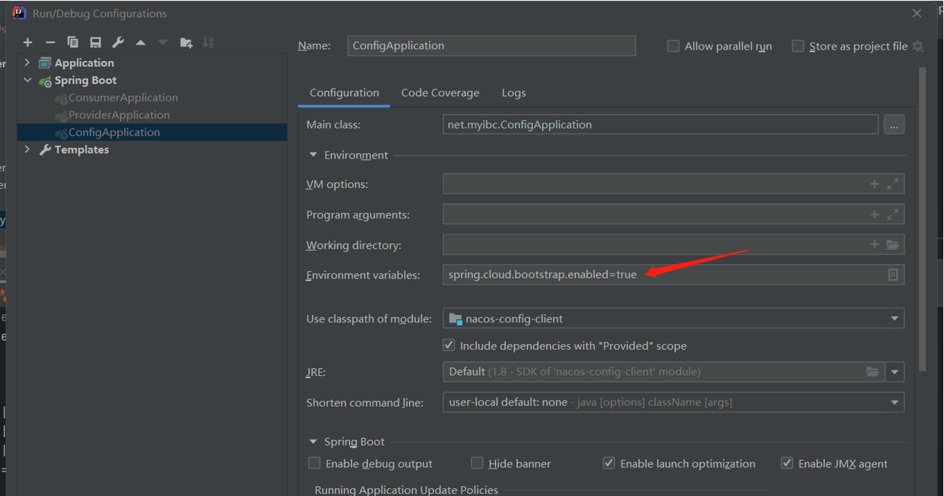Open the edit templates wrench icon
Screen dimensions: 944x496
click(x=118, y=43)
